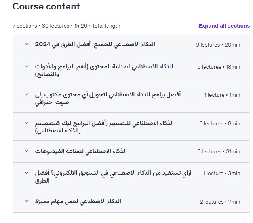Click chevron of the 2 lectures • 7min section

tap(27, 201)
